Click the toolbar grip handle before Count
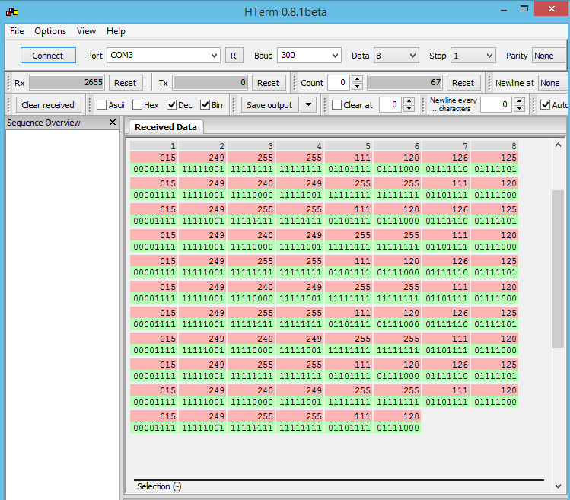The width and height of the screenshot is (570, 500). [295, 83]
